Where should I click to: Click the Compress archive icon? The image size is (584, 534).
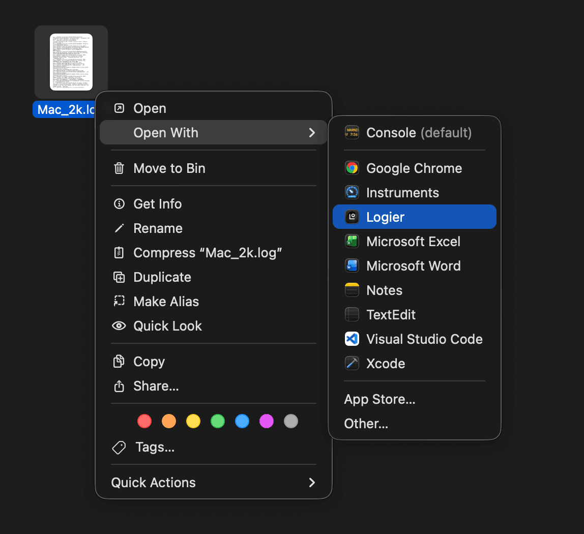[x=119, y=252]
